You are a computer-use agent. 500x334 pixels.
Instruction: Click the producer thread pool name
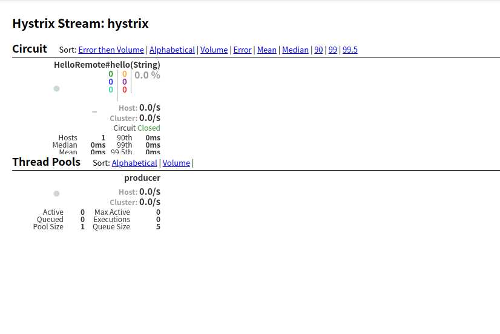pos(142,178)
